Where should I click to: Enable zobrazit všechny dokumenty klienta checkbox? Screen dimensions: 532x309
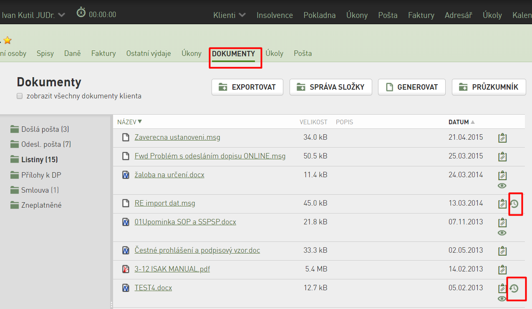point(20,96)
